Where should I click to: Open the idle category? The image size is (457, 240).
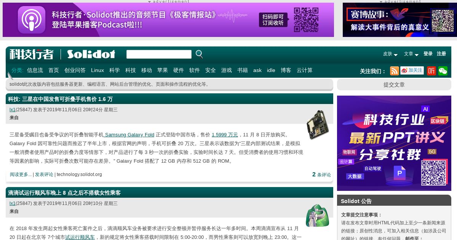tap(271, 70)
